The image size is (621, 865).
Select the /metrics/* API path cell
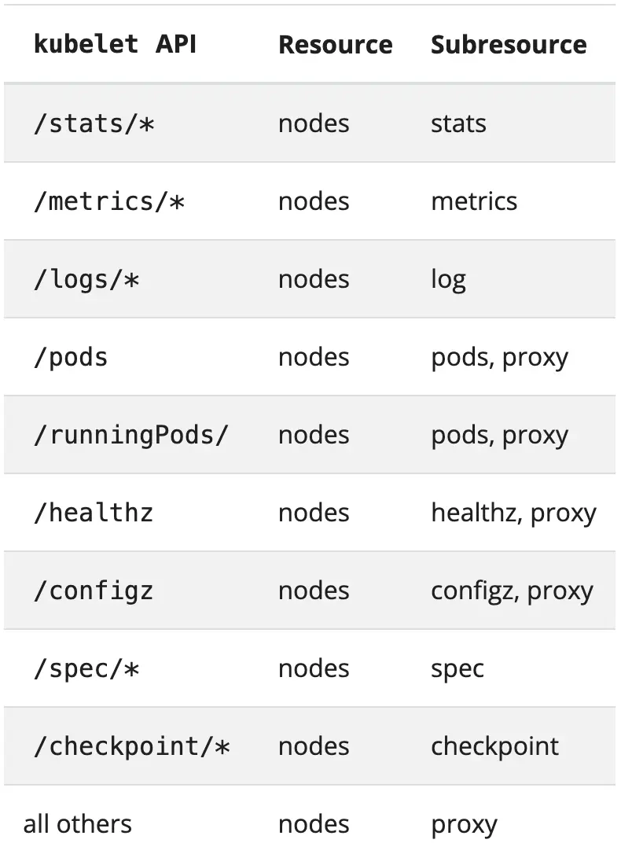tap(108, 201)
